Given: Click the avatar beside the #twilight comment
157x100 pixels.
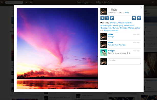Looking at the screenshot, I should coord(104,36).
